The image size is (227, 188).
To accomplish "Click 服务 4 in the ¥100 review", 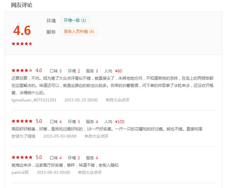I will (x=92, y=122).
